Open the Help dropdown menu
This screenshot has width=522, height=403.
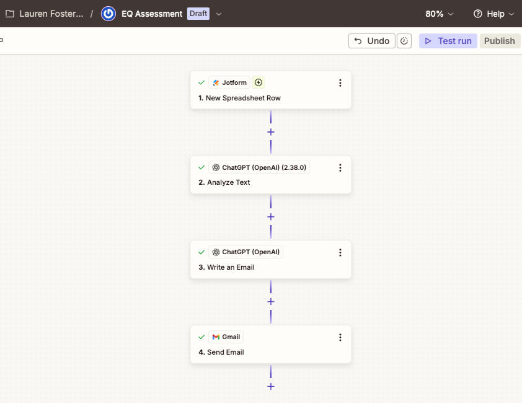tap(493, 14)
